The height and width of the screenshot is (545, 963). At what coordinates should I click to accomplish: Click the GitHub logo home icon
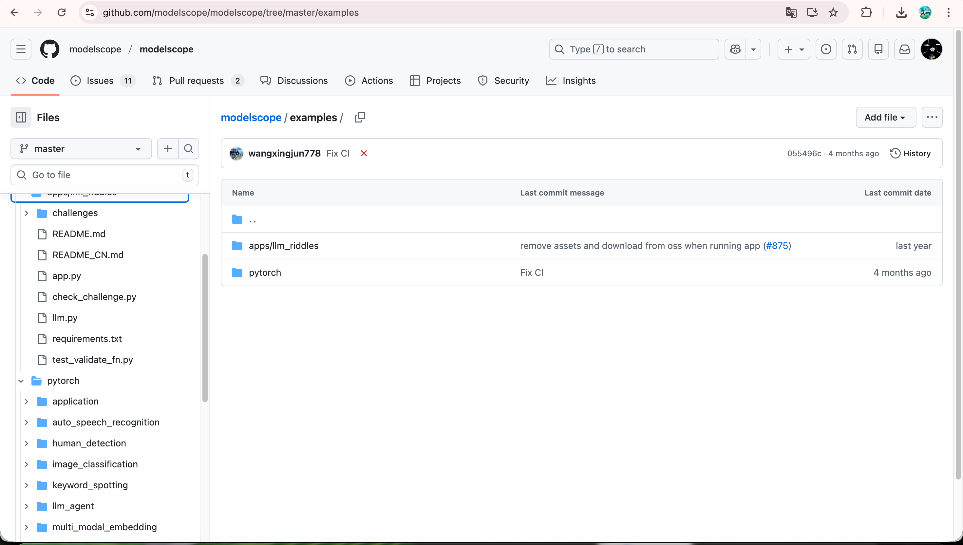pyautogui.click(x=49, y=49)
